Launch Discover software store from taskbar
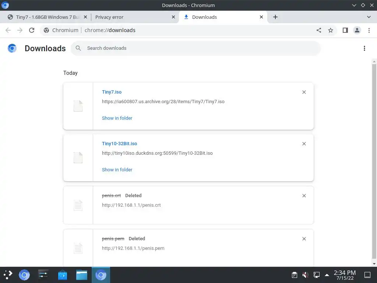This screenshot has height=283, width=377. [x=63, y=275]
